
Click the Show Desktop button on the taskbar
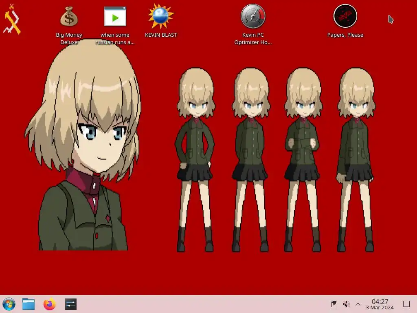[406, 304]
